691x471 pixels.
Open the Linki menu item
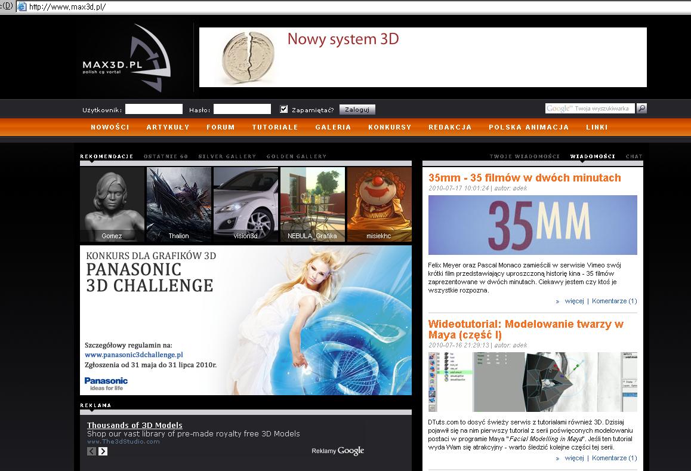click(597, 127)
